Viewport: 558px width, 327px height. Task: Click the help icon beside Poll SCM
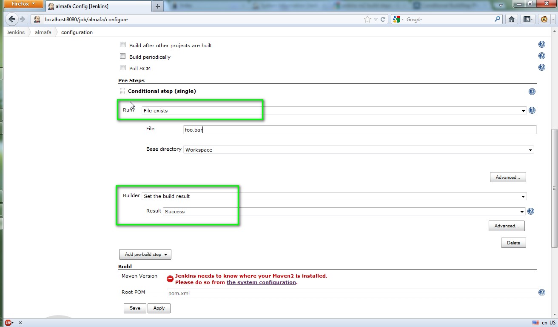541,67
